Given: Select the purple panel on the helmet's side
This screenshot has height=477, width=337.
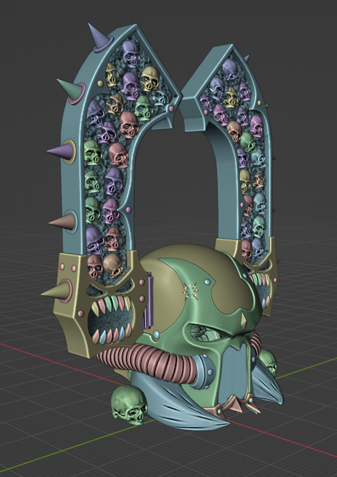Looking at the screenshot, I should (x=149, y=301).
